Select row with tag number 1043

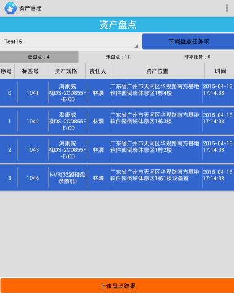point(117,149)
